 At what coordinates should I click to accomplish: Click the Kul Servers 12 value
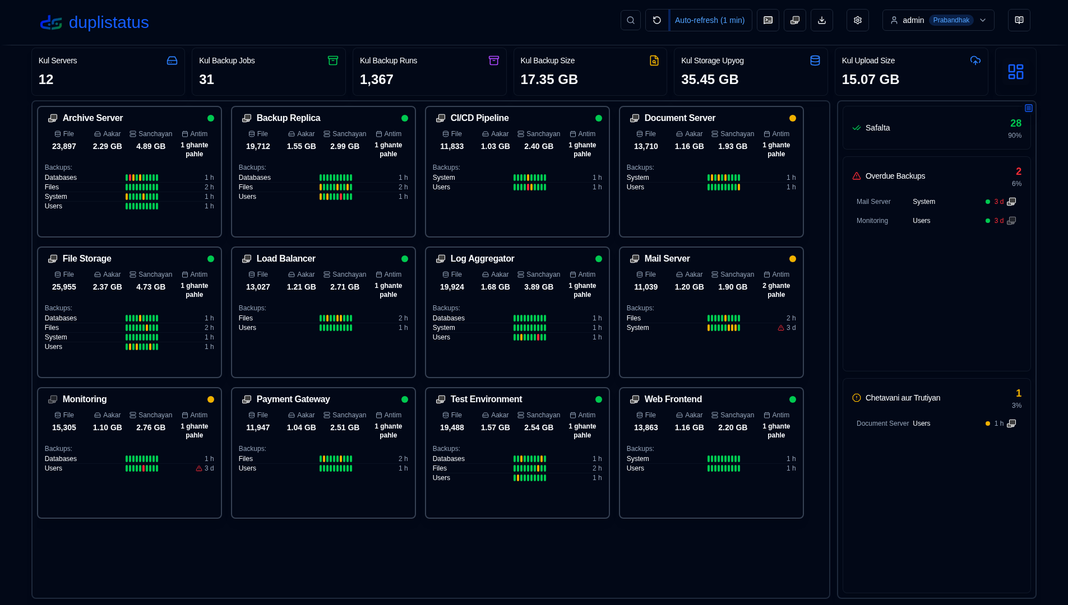point(45,80)
